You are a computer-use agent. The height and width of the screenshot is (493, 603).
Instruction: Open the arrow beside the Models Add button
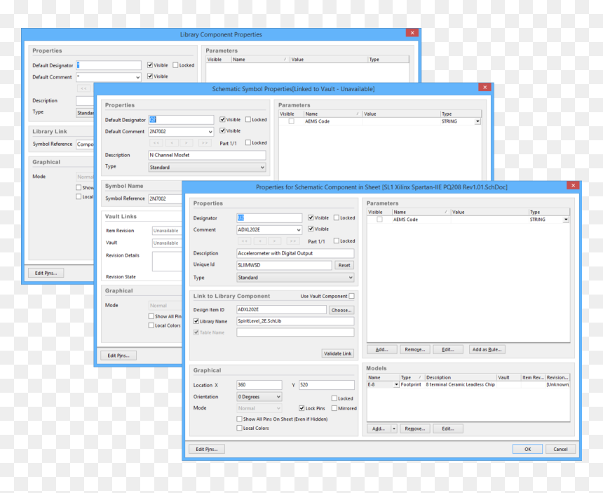394,428
